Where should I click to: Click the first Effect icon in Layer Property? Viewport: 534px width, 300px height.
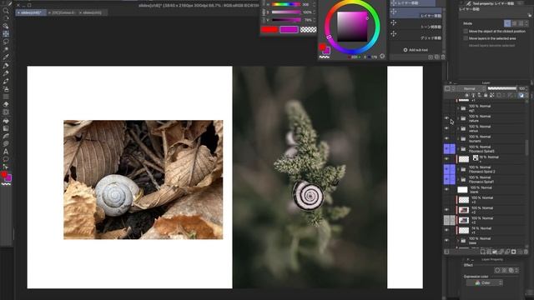point(497,270)
